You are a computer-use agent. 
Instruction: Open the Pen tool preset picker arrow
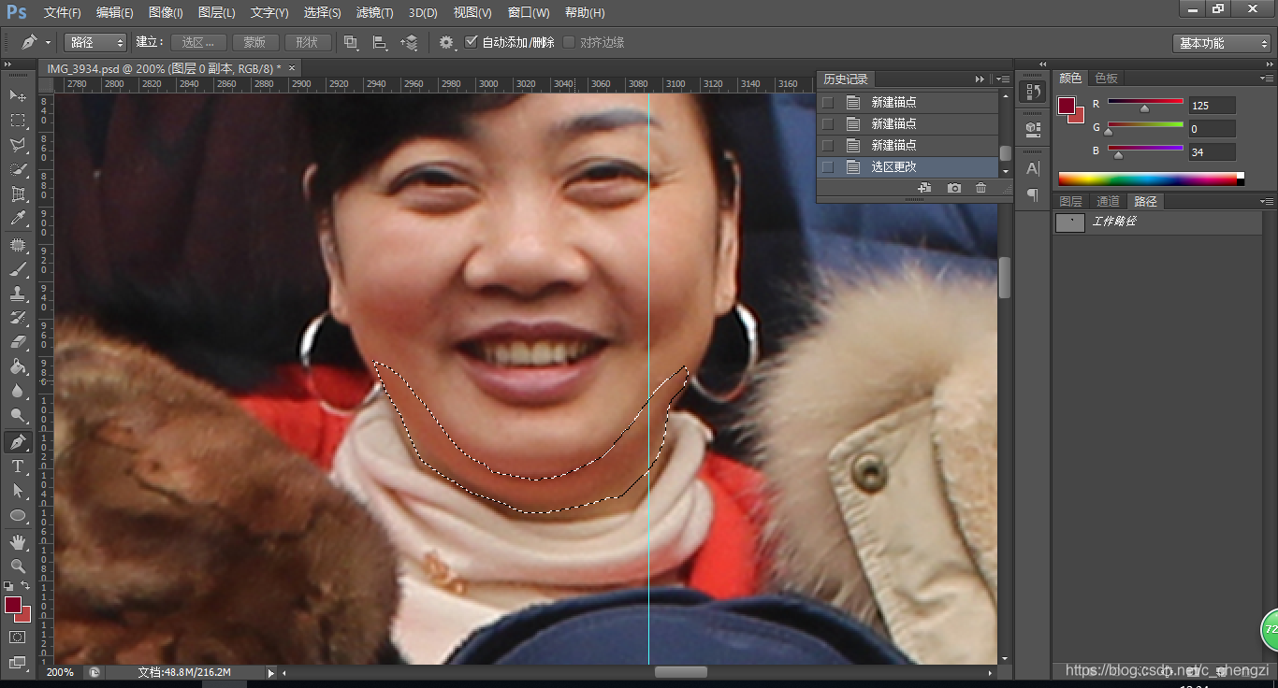point(48,42)
